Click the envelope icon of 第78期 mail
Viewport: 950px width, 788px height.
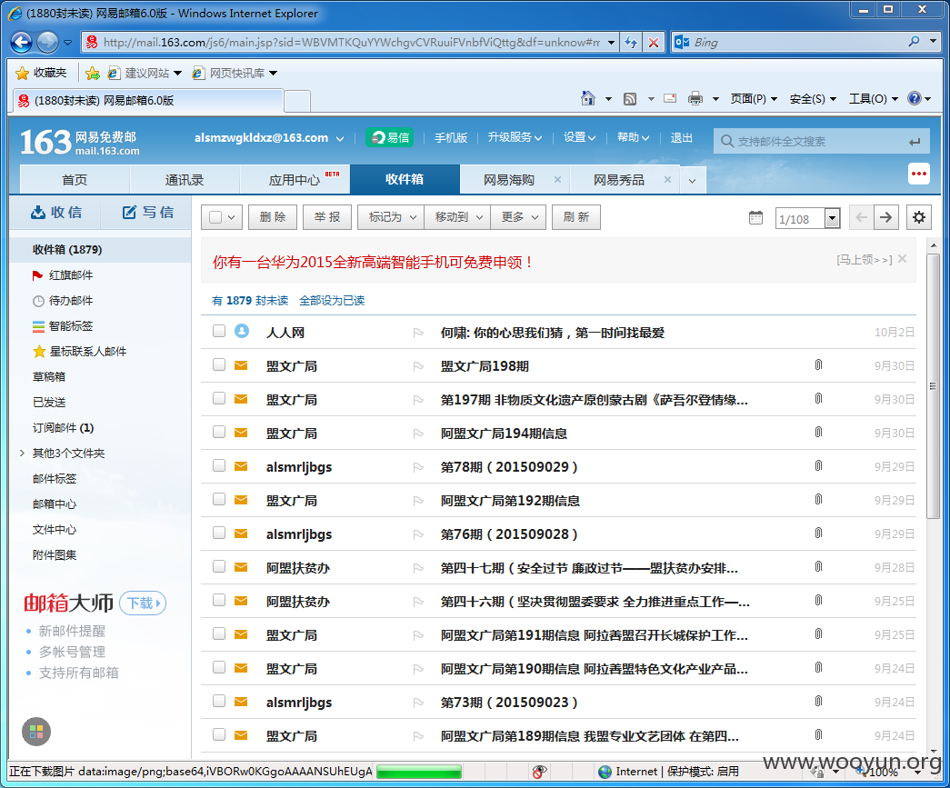[x=241, y=466]
